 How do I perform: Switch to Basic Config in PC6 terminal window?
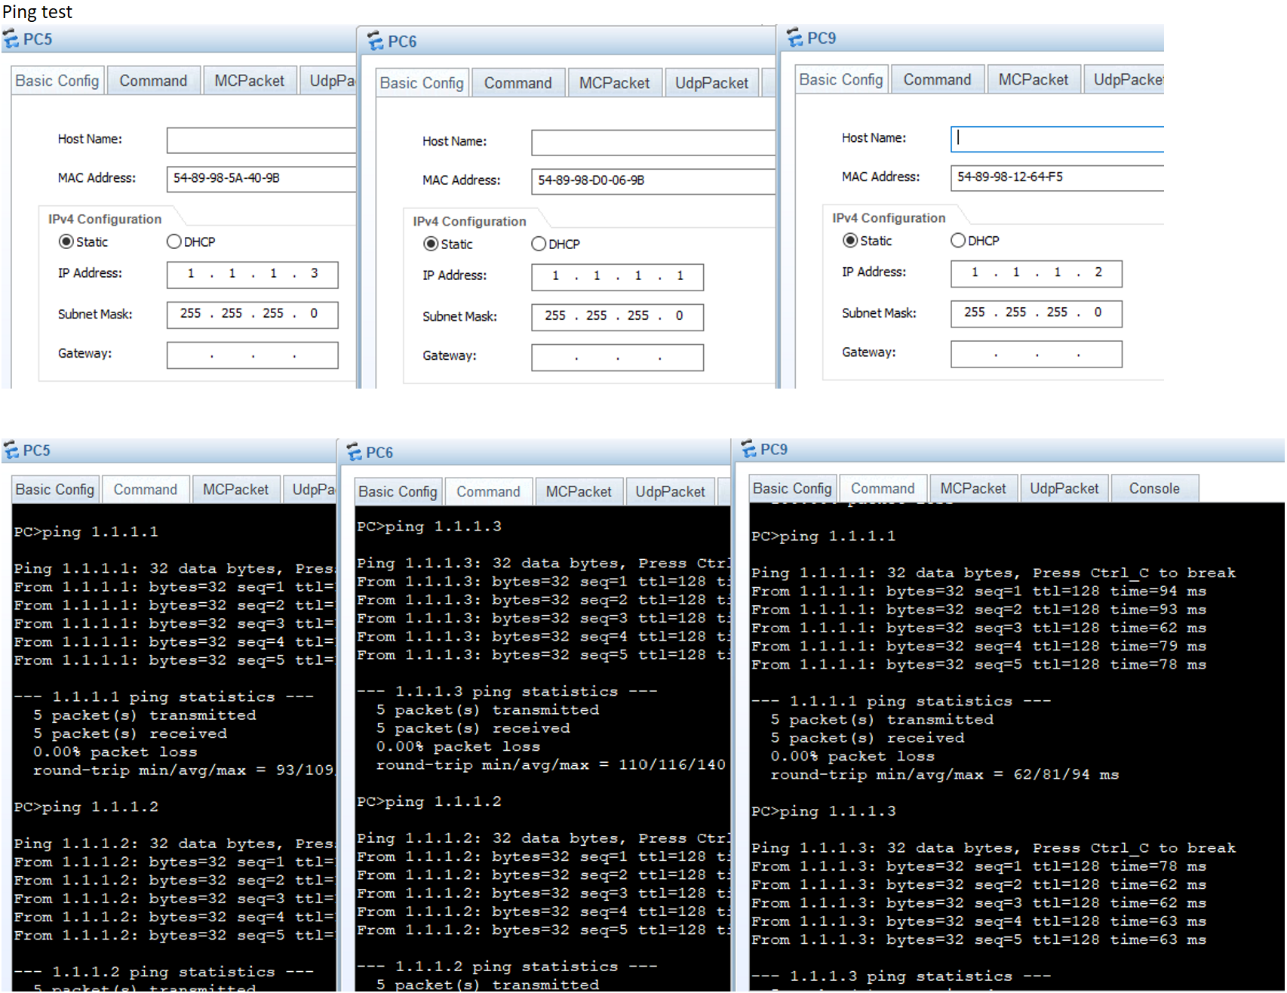[398, 491]
